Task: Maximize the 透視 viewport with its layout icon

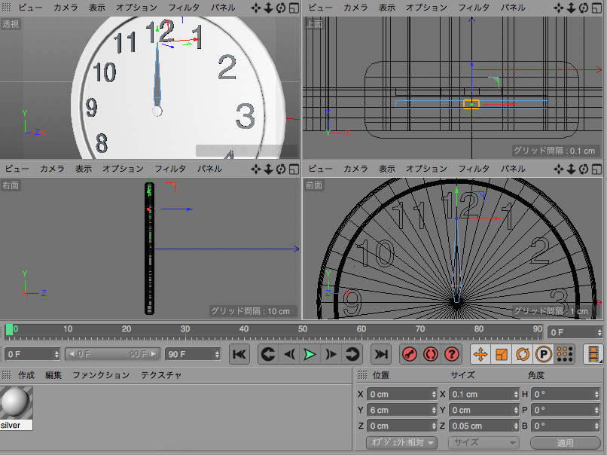Action: tap(294, 8)
